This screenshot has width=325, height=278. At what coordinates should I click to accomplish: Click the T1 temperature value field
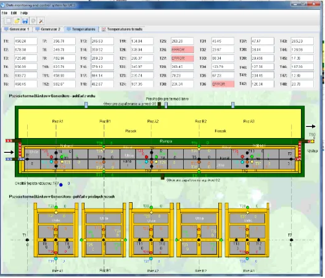click(x=26, y=41)
